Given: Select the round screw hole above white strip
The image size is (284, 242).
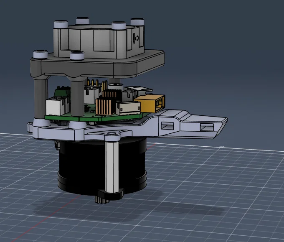Looking at the screenshot, I should click(112, 134).
